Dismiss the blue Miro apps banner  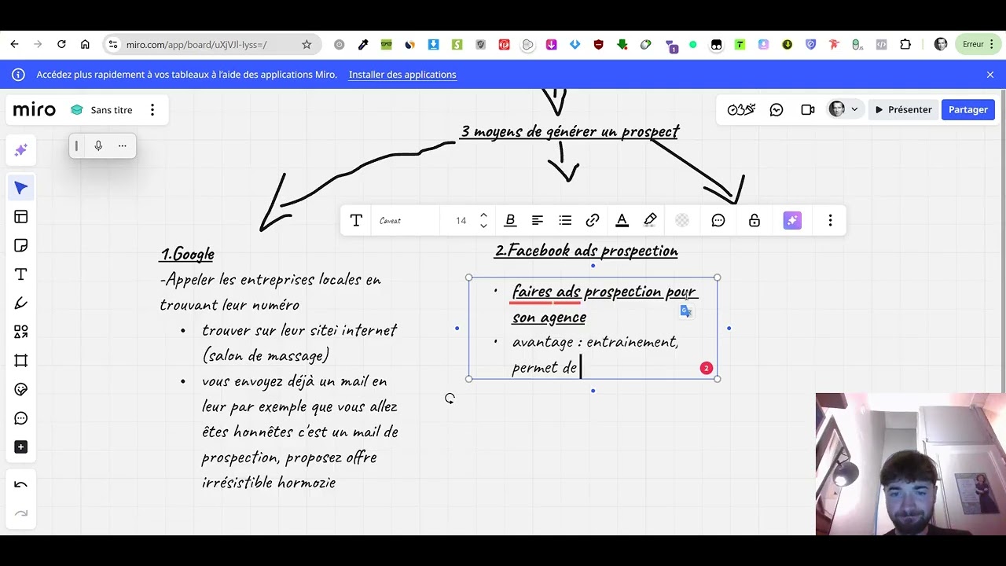[990, 75]
